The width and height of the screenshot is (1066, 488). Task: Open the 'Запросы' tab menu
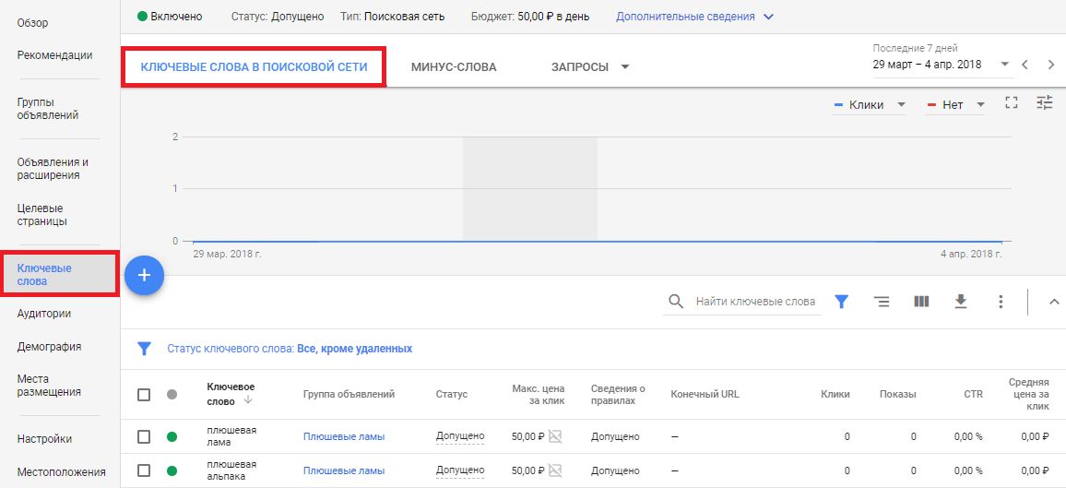tap(589, 67)
